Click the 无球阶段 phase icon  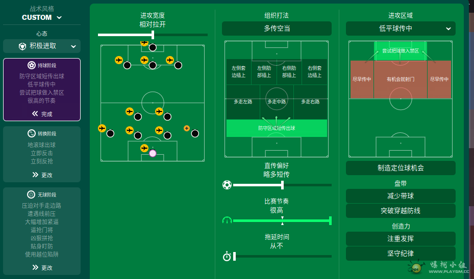31,194
